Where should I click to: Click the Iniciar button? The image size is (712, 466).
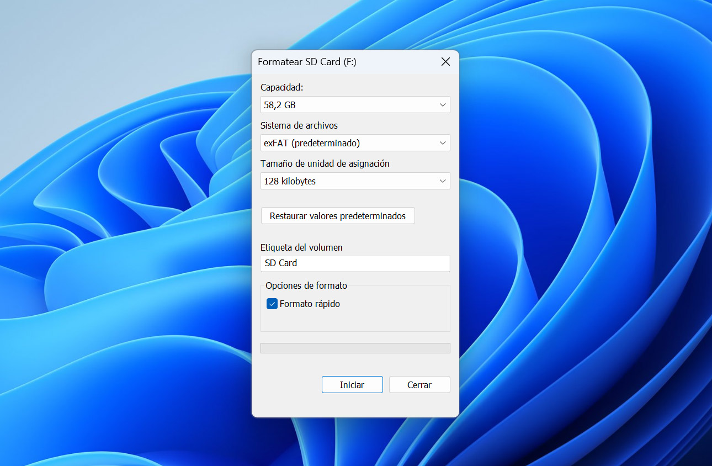[x=352, y=385]
